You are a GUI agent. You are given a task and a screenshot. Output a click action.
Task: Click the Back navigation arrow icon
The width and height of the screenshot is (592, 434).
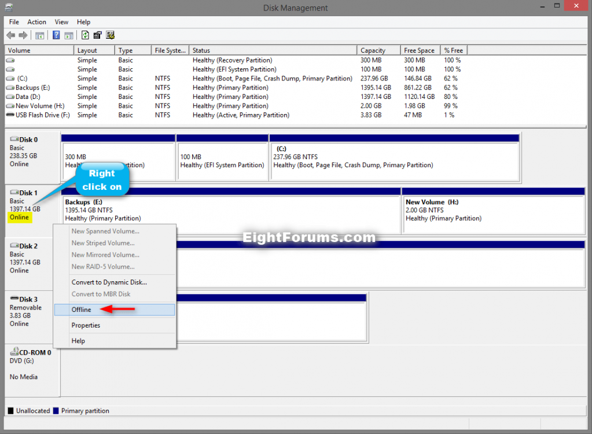point(10,35)
